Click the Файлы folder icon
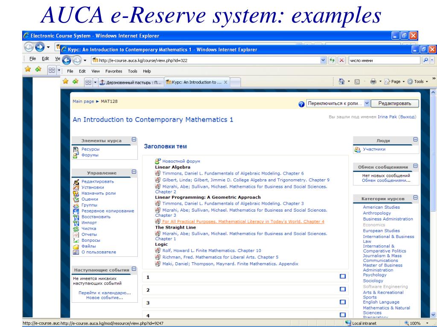This screenshot has width=437, height=327. (76, 247)
